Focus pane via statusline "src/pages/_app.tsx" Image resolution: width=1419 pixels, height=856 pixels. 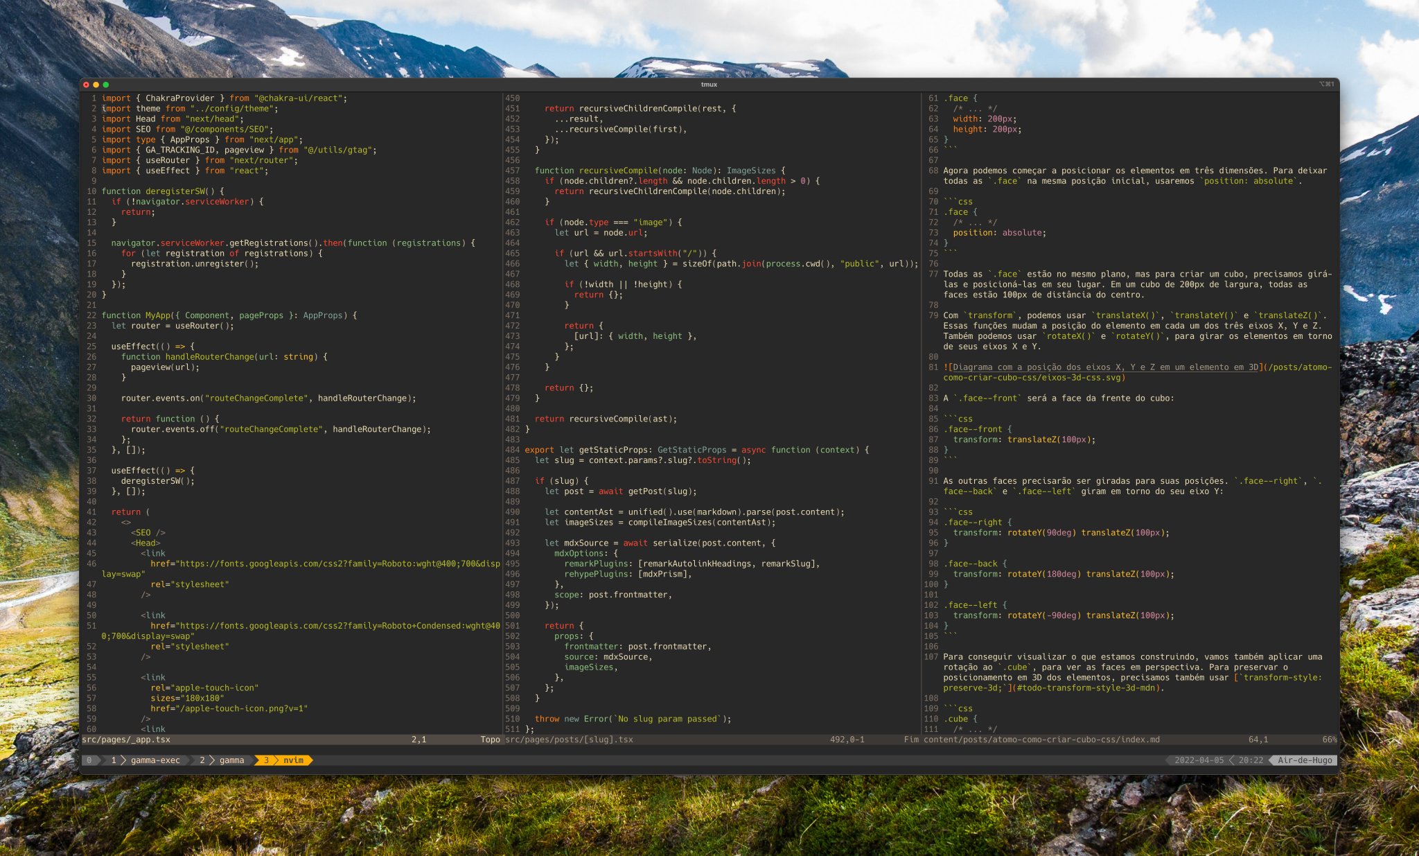(x=127, y=740)
